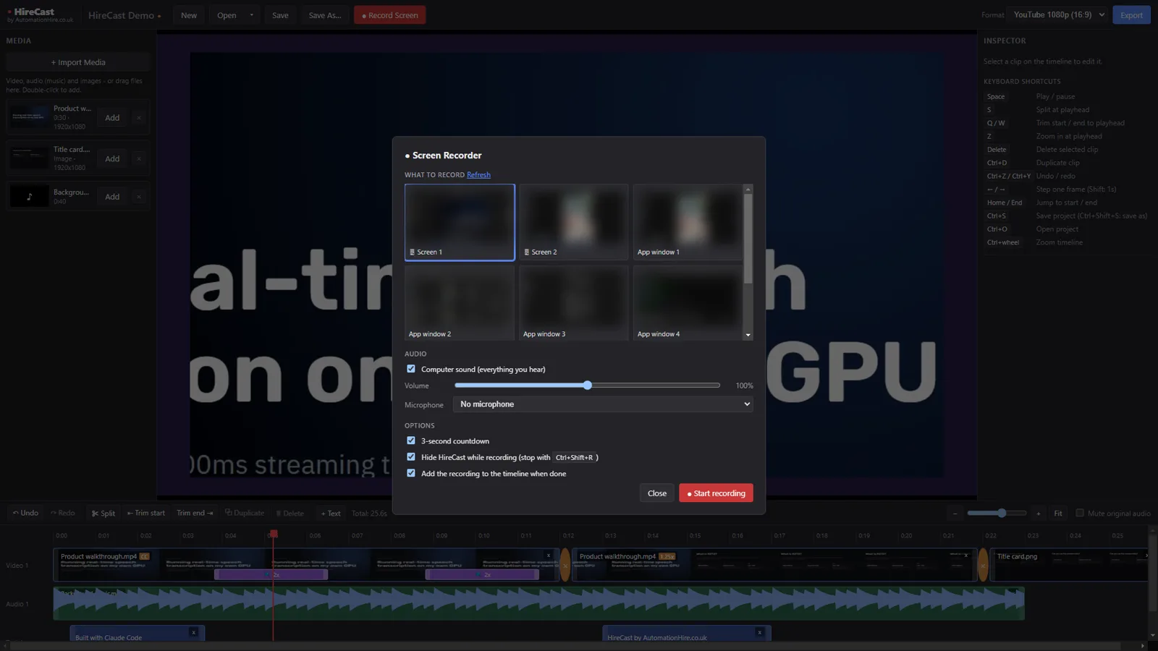Add a Text overlay from timeline toolbar
Viewport: 1158px width, 651px height.
tap(331, 513)
